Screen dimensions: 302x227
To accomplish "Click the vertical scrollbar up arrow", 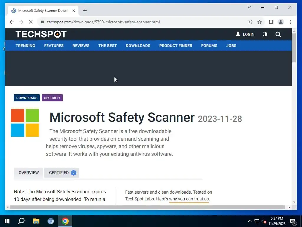I will pyautogui.click(x=294, y=31).
